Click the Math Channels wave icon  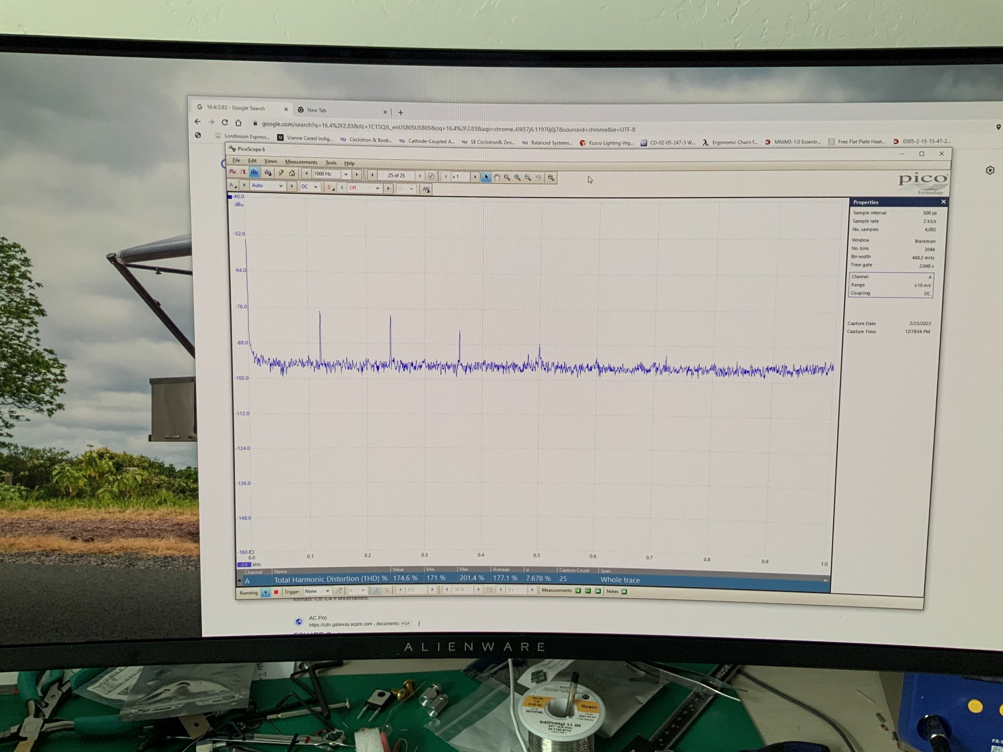(426, 189)
